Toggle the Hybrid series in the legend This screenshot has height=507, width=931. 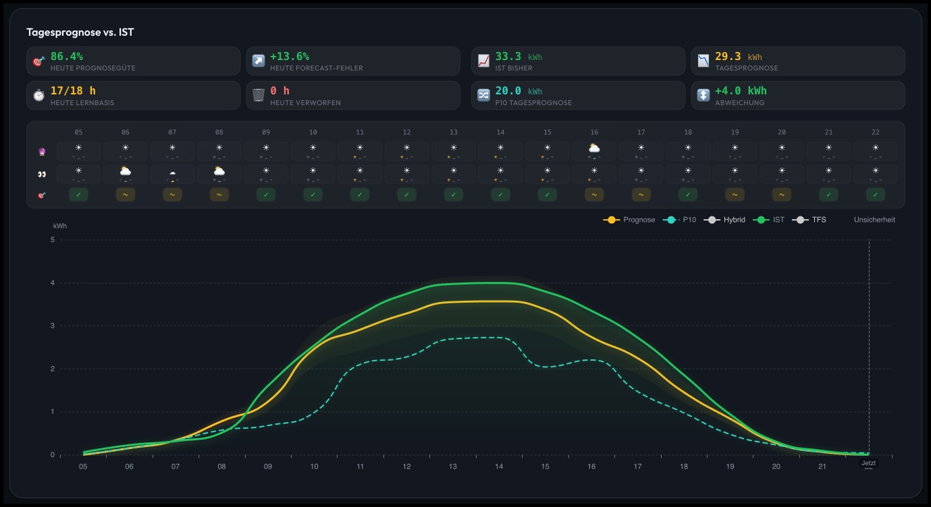[724, 220]
